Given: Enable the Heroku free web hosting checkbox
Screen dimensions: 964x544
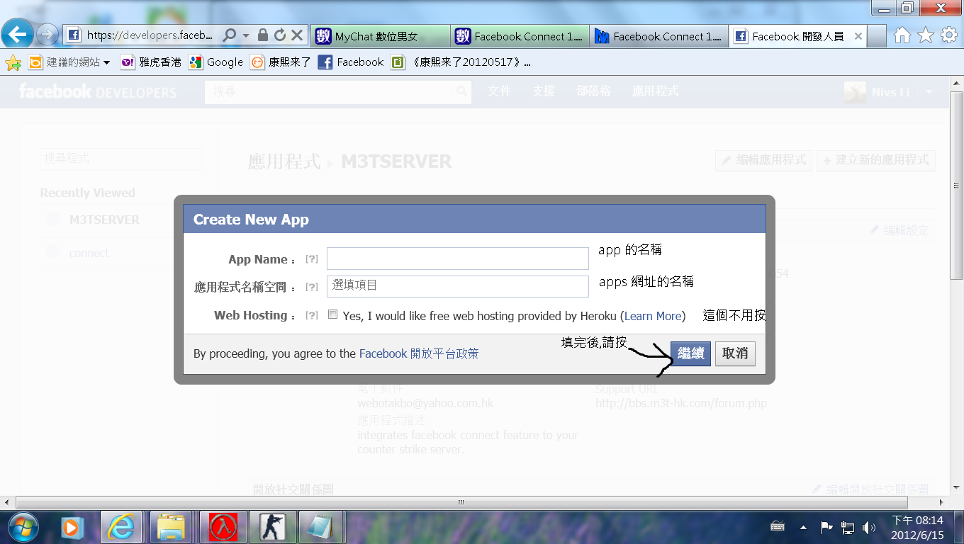Looking at the screenshot, I should (x=333, y=315).
